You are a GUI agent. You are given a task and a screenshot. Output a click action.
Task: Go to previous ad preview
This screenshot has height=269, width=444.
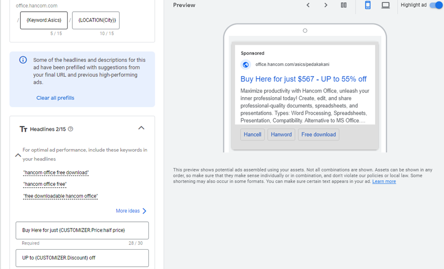pyautogui.click(x=308, y=5)
